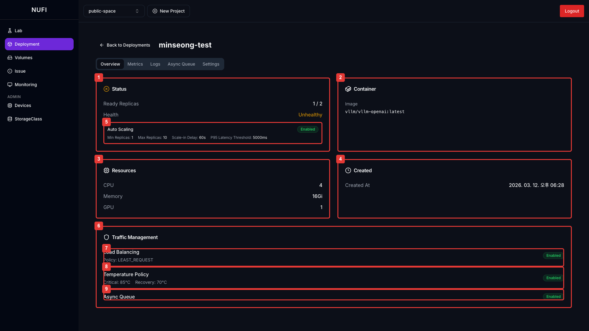Open the Logs tab
Viewport: 589px width, 331px height.
[x=155, y=64]
